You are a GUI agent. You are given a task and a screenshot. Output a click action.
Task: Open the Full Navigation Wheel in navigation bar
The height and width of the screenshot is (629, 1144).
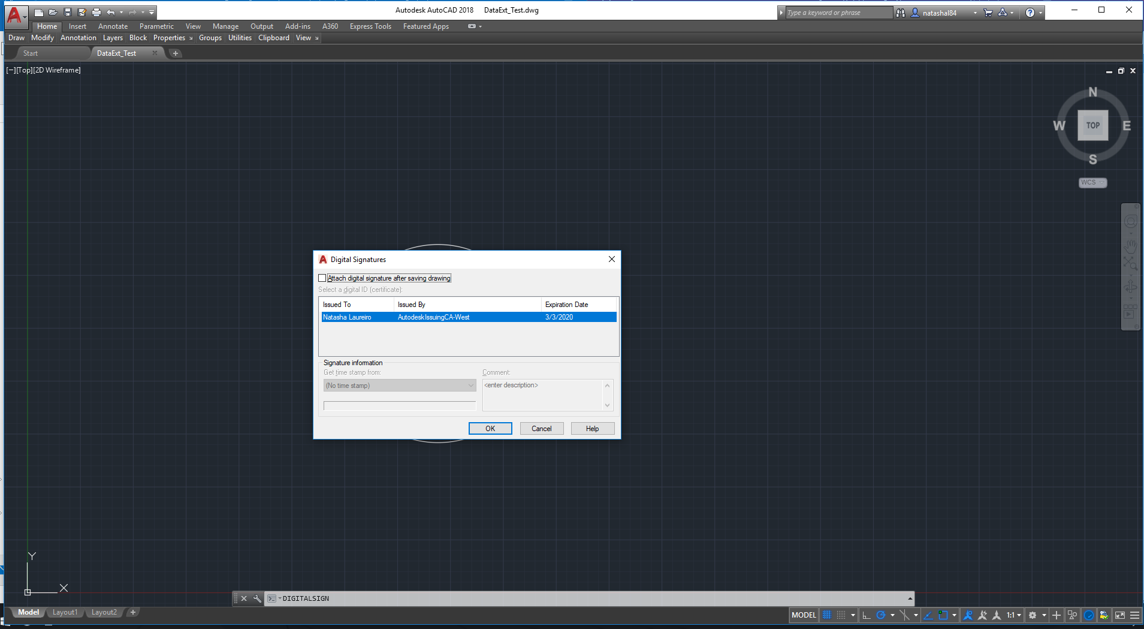1130,221
